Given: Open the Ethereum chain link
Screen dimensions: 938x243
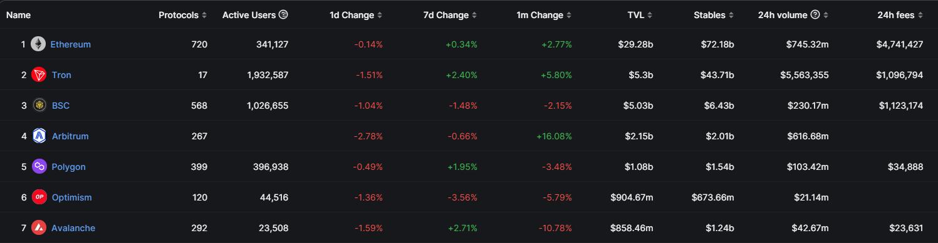Looking at the screenshot, I should tap(70, 44).
